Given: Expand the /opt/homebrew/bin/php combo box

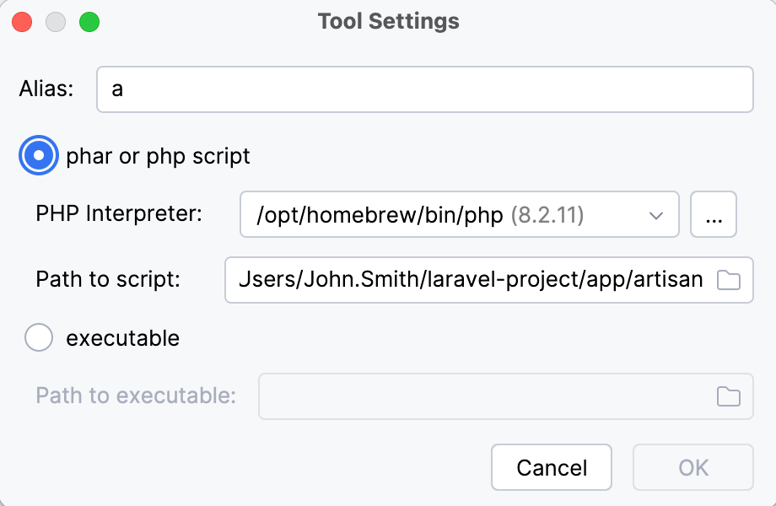Looking at the screenshot, I should [x=460, y=214].
